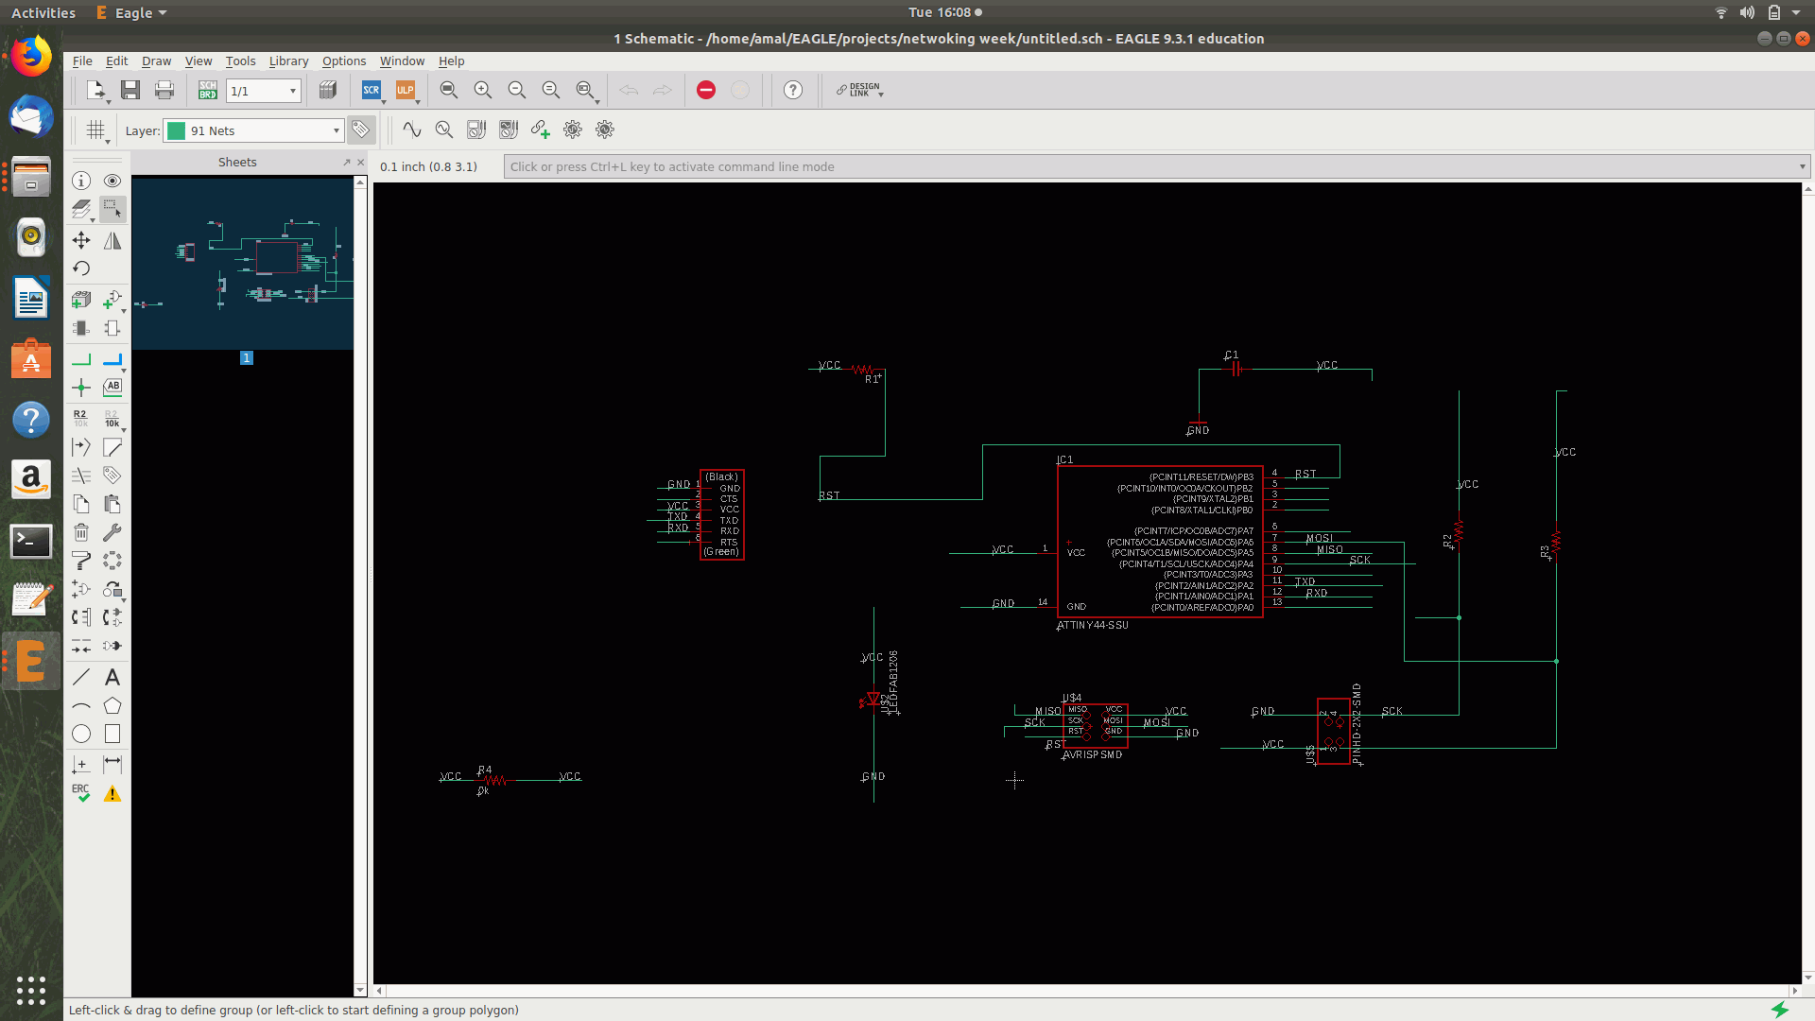Toggle the grid settings button
1815x1021 pixels.
click(x=95, y=130)
